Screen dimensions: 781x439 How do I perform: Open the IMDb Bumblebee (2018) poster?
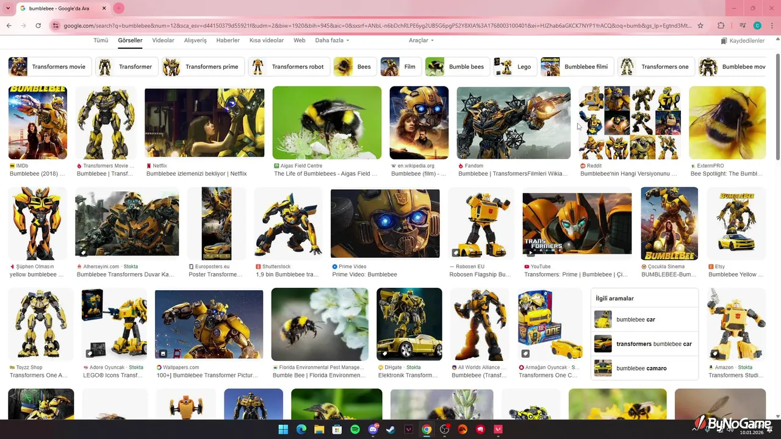click(x=38, y=123)
